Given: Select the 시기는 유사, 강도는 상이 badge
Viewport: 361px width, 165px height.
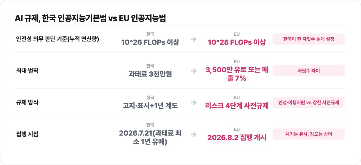Looking at the screenshot, I should coord(309,134).
